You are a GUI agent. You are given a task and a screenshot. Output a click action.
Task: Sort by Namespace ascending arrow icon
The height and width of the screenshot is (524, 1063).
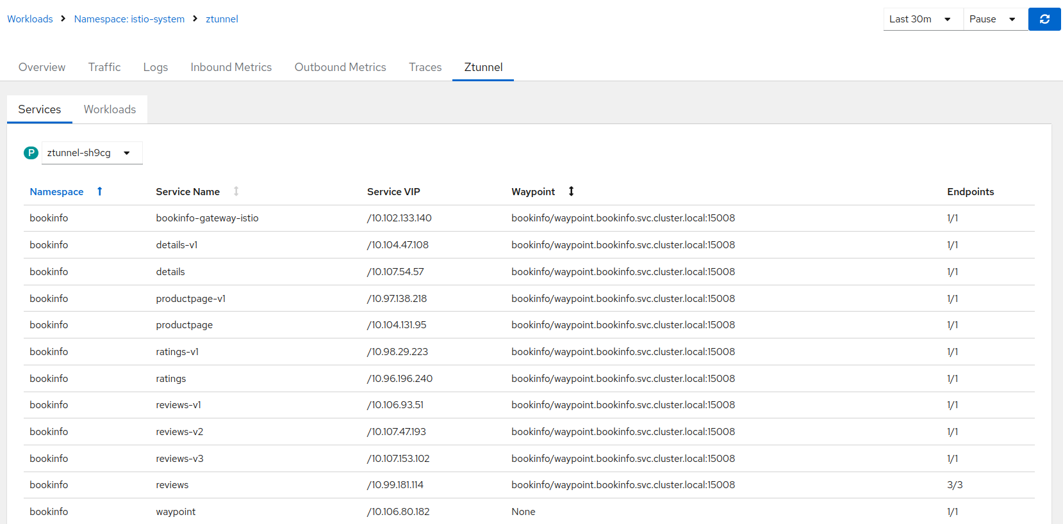[99, 191]
